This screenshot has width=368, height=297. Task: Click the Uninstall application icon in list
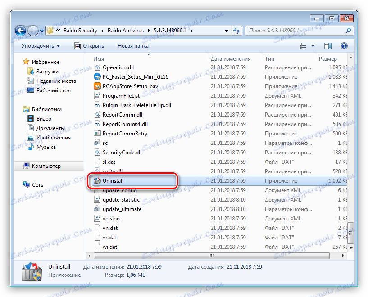point(97,181)
